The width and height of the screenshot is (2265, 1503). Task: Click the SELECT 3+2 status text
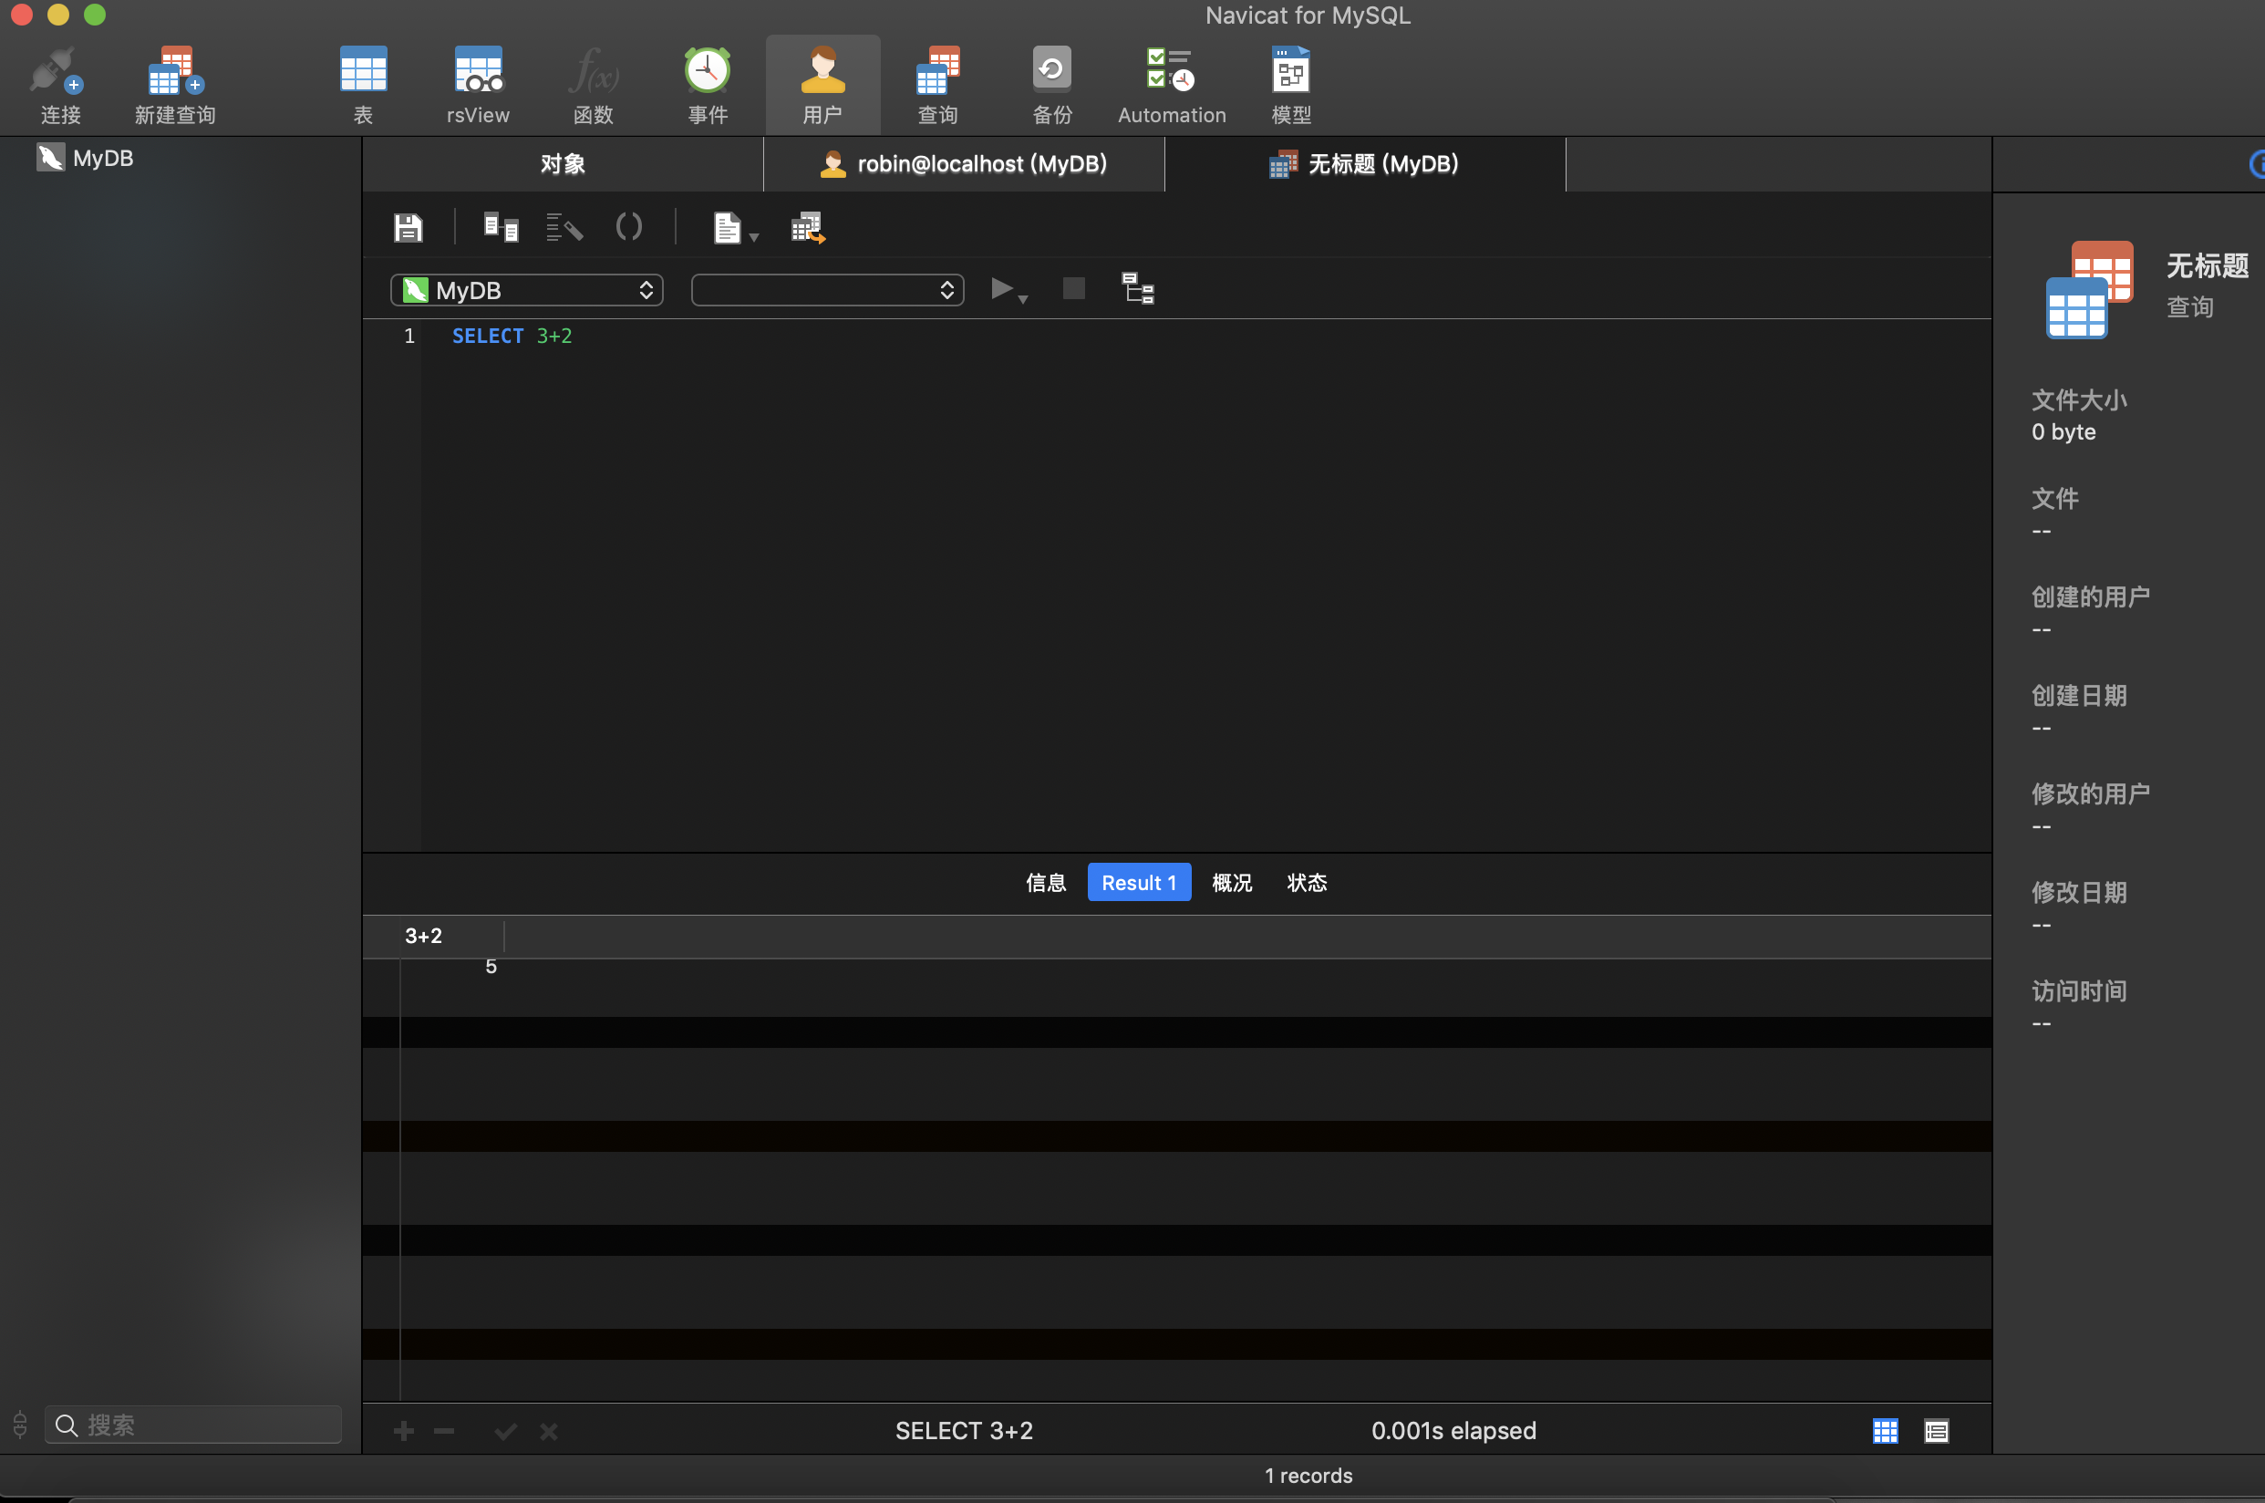[964, 1430]
